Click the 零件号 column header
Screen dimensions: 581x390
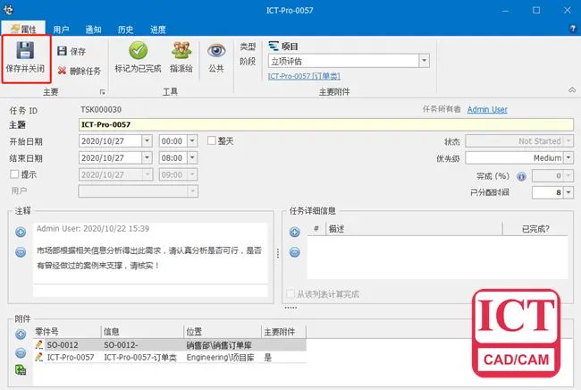tap(67, 332)
